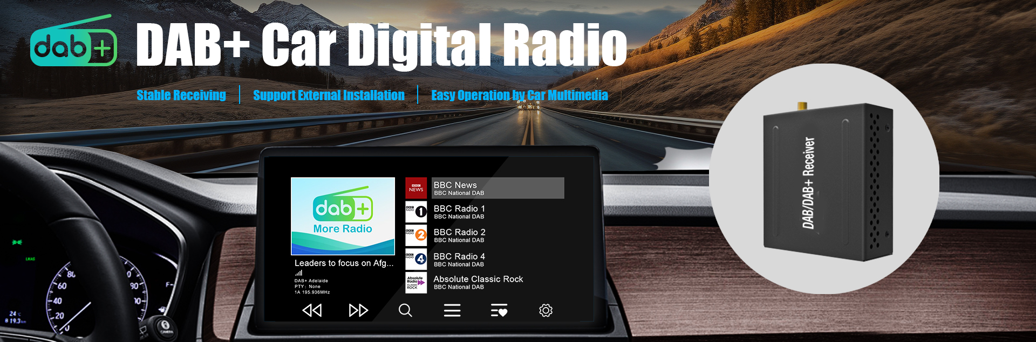Image resolution: width=1036 pixels, height=342 pixels.
Task: Skip to previous station with rewind icon
Action: (312, 310)
